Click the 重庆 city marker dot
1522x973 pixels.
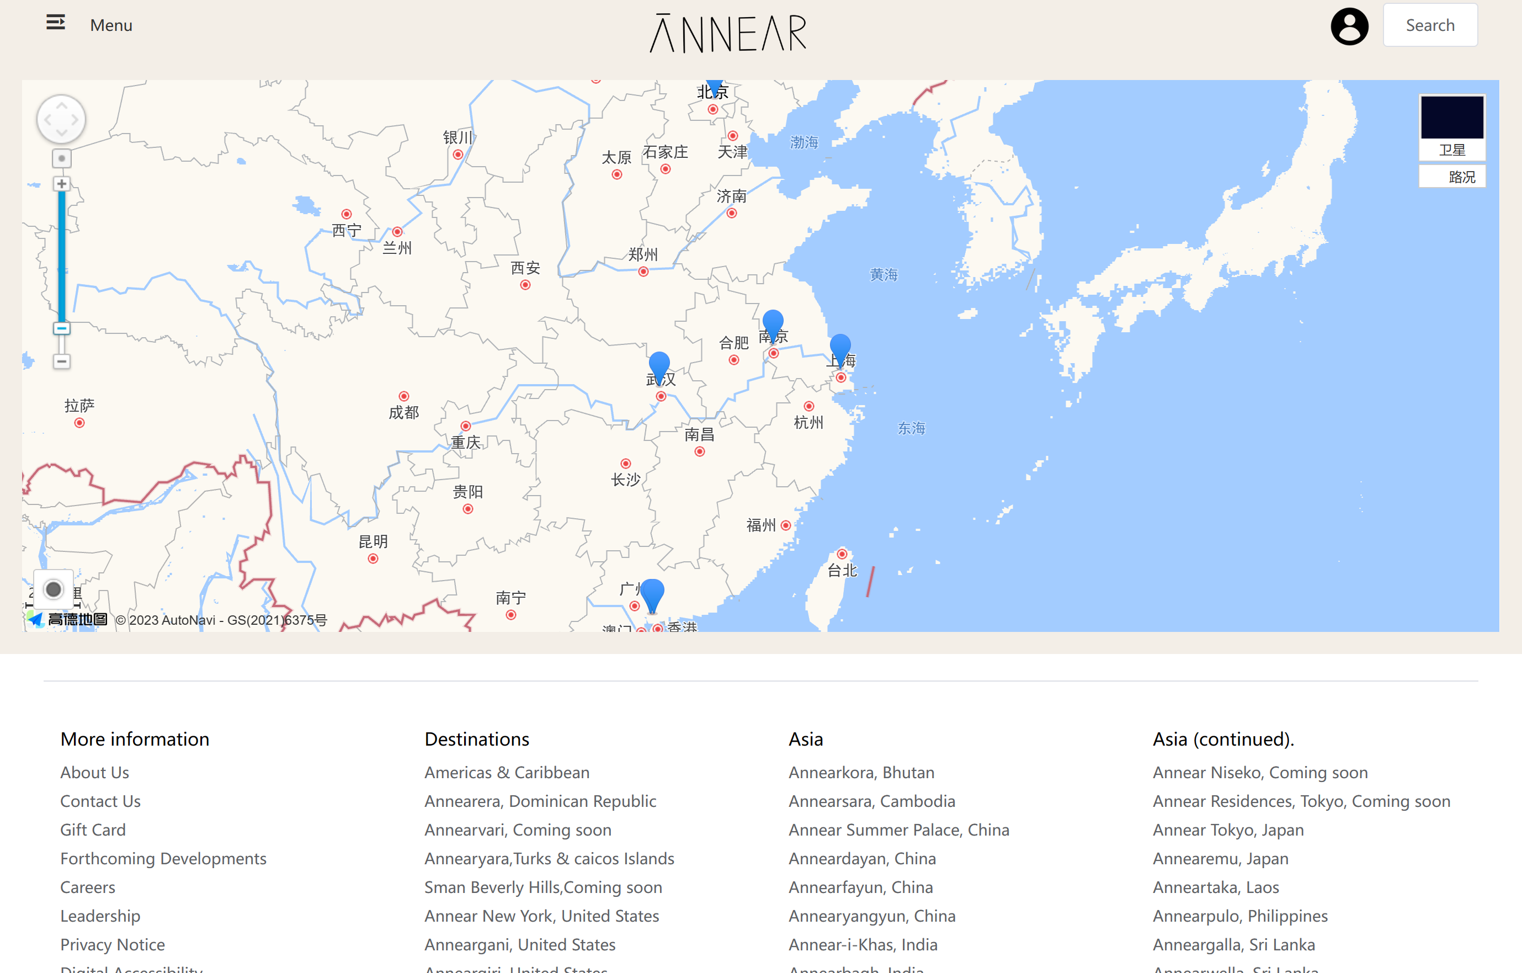466,426
